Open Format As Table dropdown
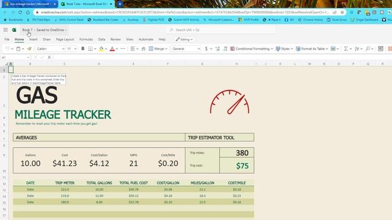 (312, 49)
